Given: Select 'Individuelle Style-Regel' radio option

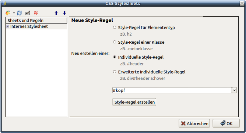Looking at the screenshot, I should point(115,57).
